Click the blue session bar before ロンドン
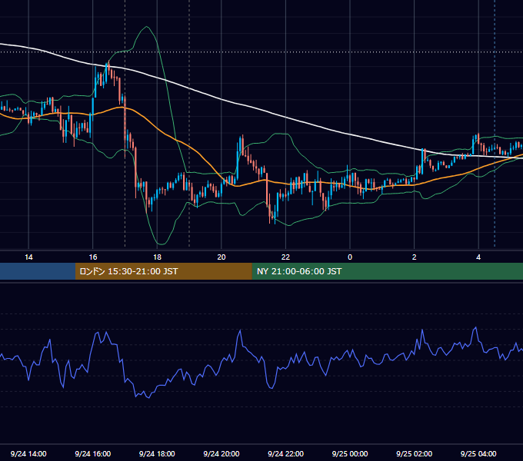Screen dimensions: 523x461 point(38,271)
